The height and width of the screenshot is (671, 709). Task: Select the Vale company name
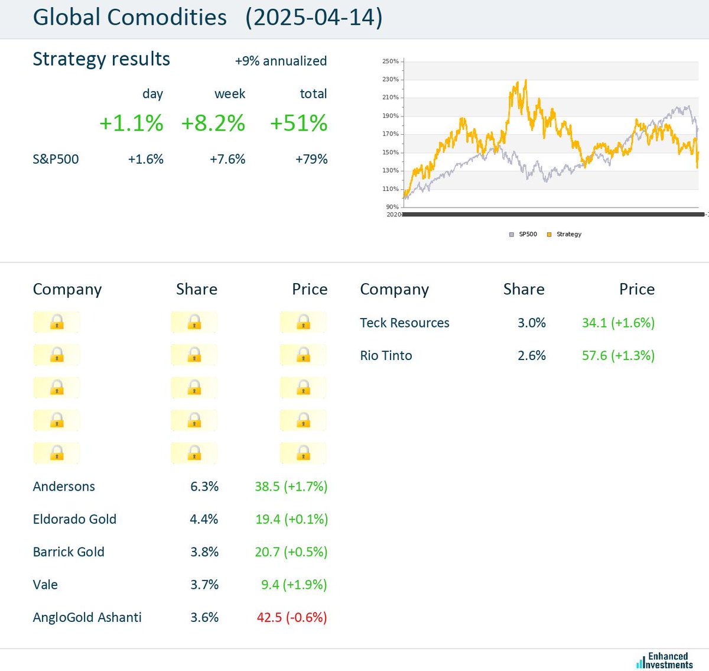pyautogui.click(x=45, y=585)
